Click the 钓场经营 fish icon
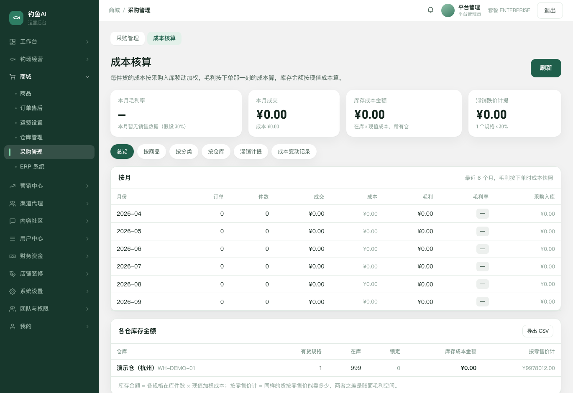573x393 pixels. point(13,59)
